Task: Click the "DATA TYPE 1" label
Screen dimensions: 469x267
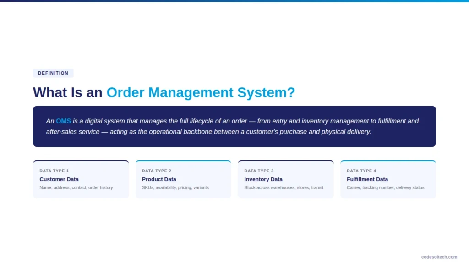Action: pyautogui.click(x=54, y=171)
